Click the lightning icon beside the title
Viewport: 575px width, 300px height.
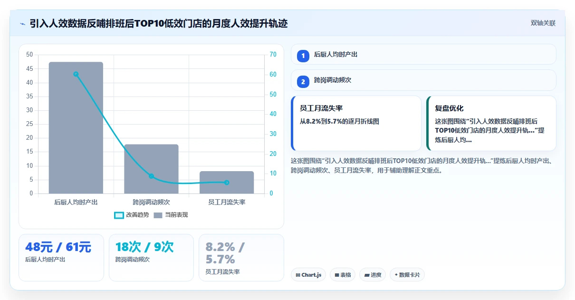click(22, 23)
